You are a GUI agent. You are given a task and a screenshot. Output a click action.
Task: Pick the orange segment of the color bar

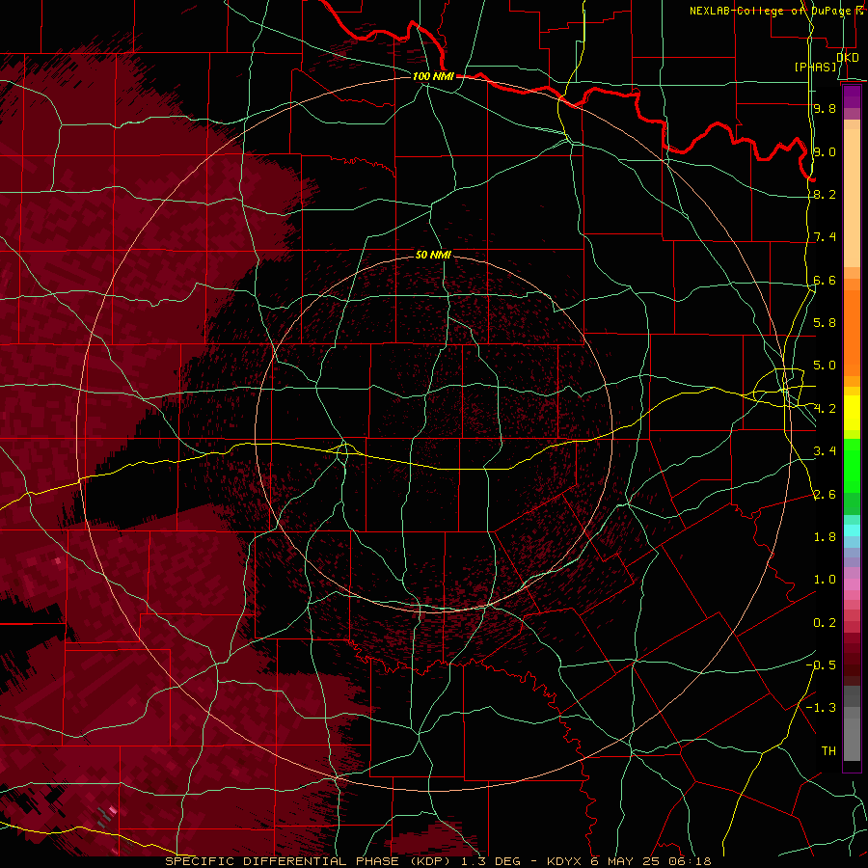(x=852, y=332)
